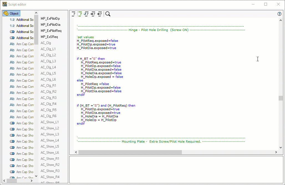Image resolution: width=285 pixels, height=185 pixels.
Task: Select the AC_Cfg_L2 variable name
Action: pyautogui.click(x=48, y=55)
